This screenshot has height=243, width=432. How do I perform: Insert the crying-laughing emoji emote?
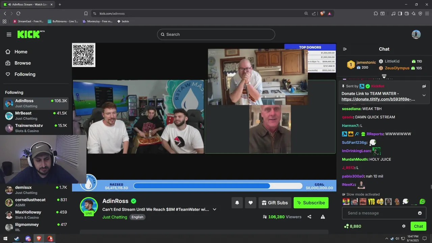click(380, 202)
